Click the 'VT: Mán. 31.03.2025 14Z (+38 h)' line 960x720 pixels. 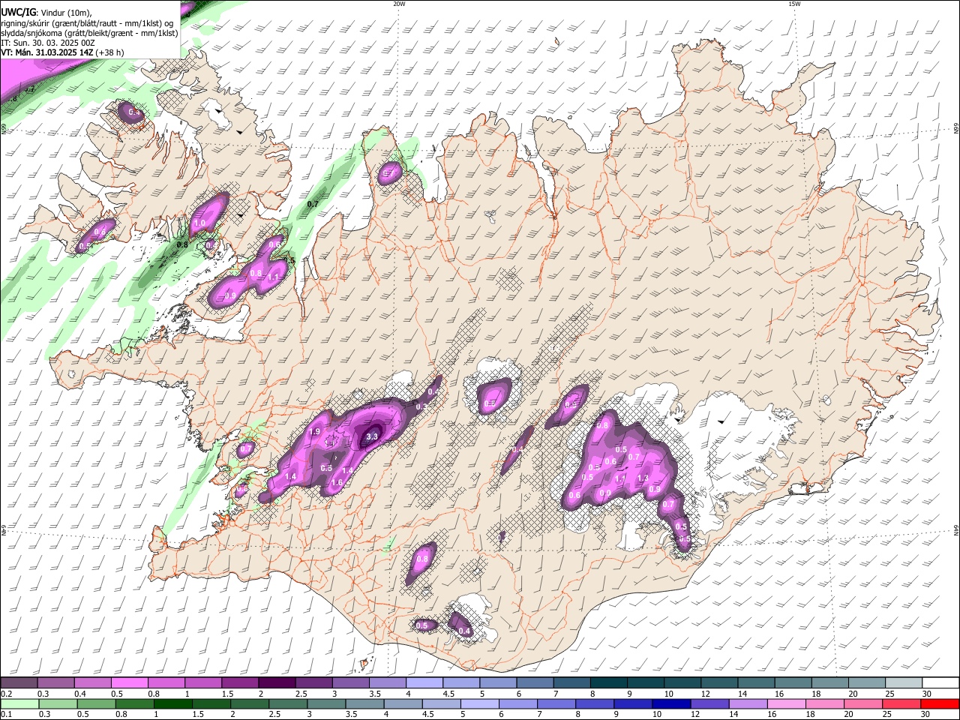62,52
